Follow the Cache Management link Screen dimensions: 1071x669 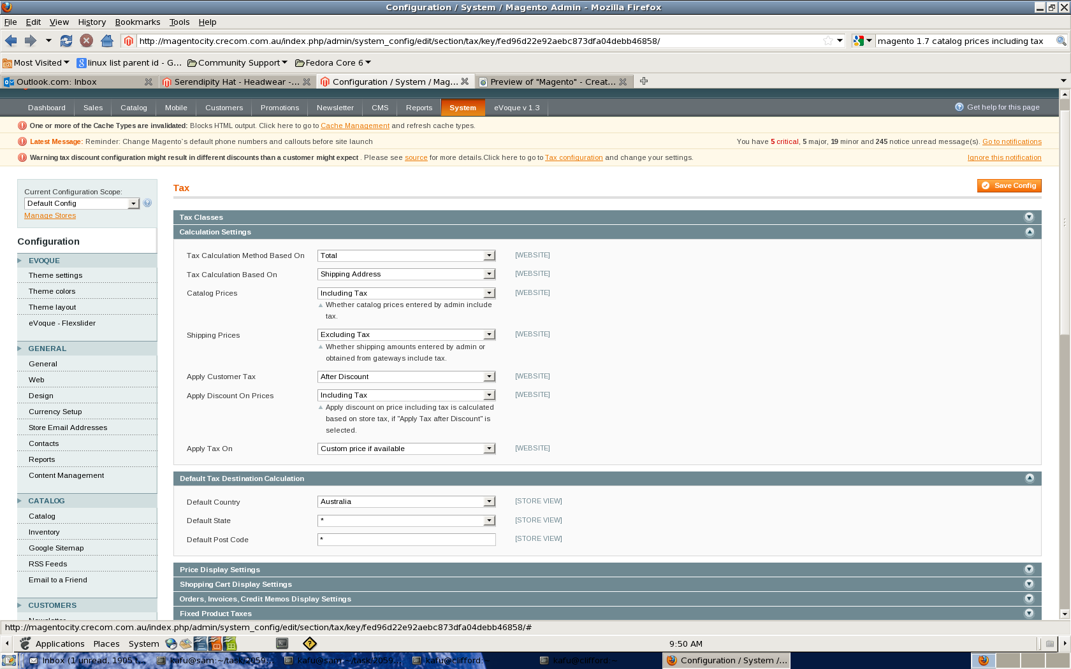tap(354, 126)
